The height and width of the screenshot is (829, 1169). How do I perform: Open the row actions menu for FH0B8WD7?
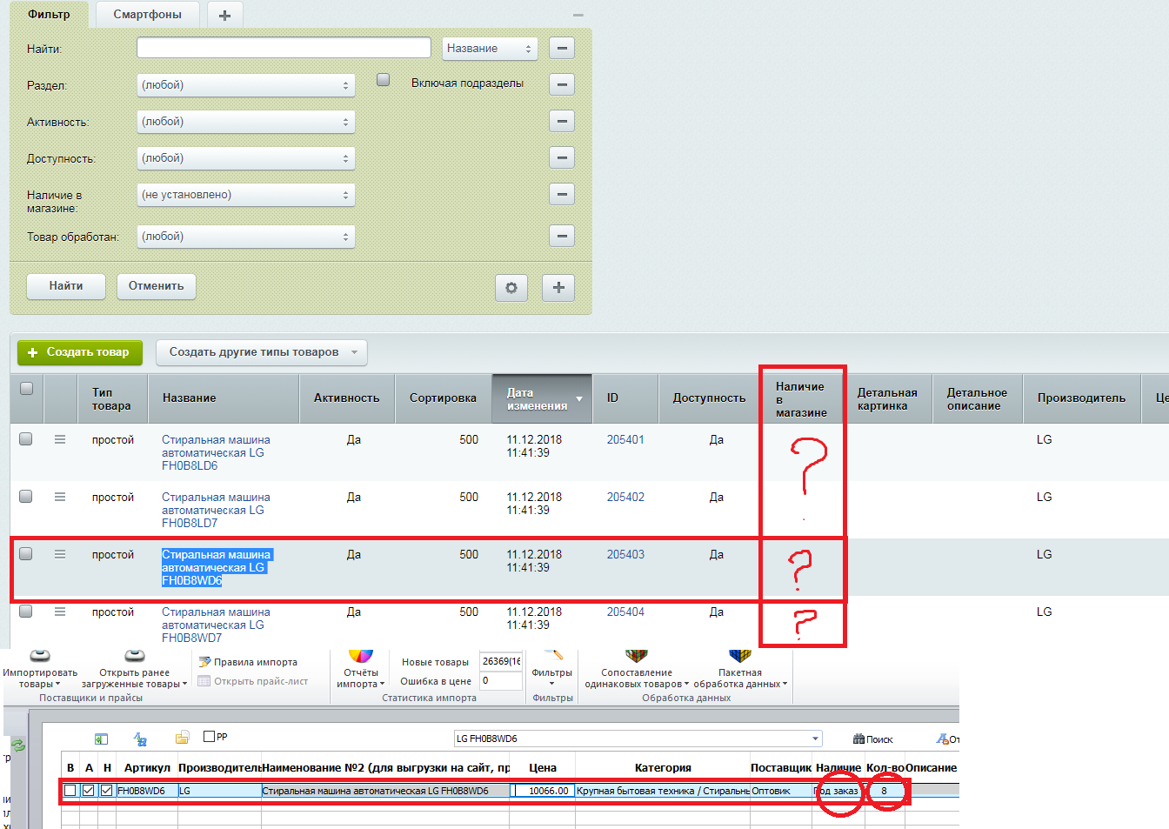[60, 612]
